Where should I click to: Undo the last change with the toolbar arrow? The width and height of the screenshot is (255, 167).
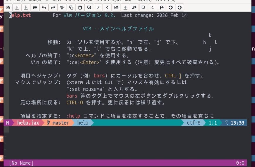44,8
